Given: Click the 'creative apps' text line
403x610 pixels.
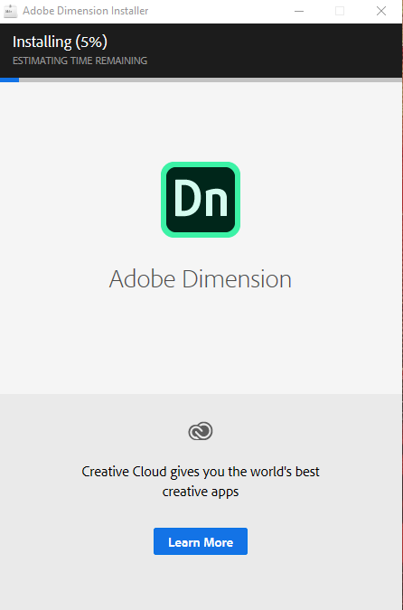Looking at the screenshot, I should 201,492.
